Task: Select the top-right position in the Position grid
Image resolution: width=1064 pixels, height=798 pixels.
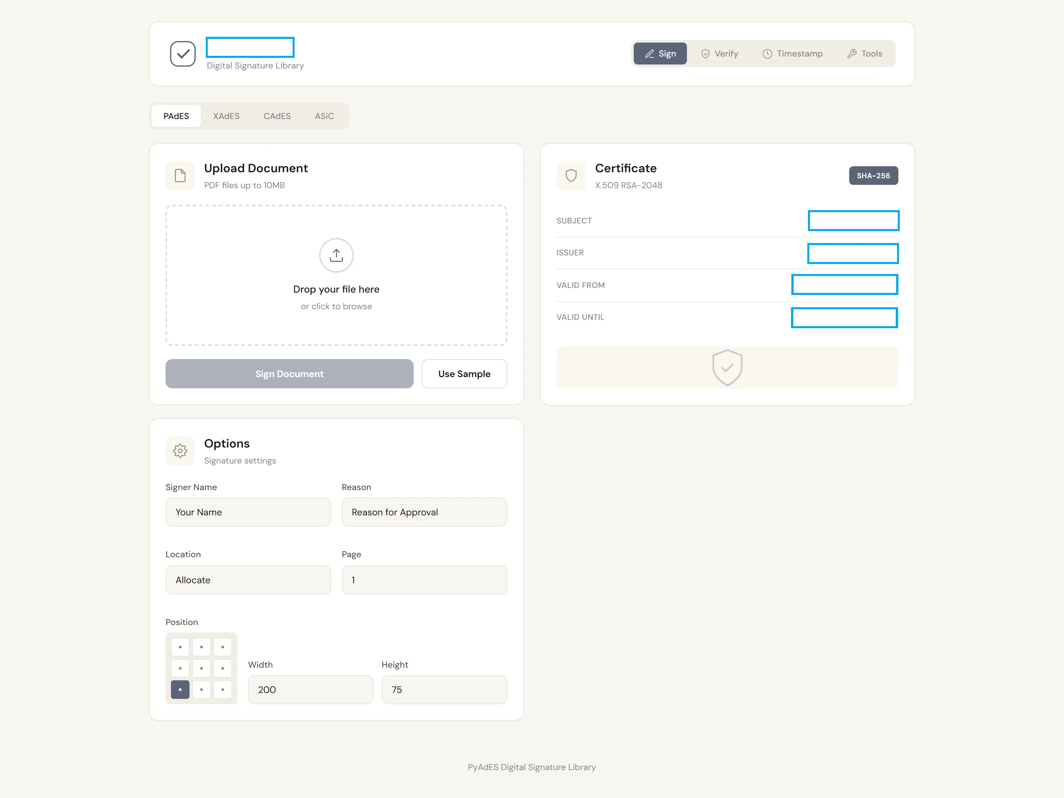Action: point(222,647)
